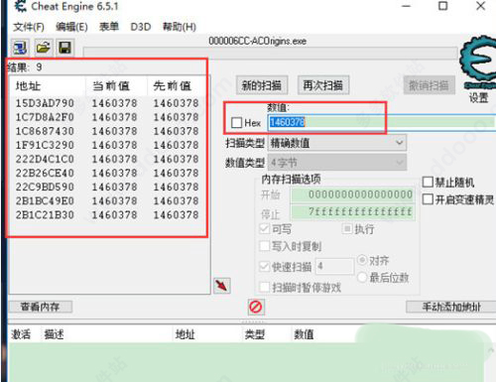Select result address 2B1BC49E0
Viewport: 496px width, 382px height.
[x=45, y=200]
